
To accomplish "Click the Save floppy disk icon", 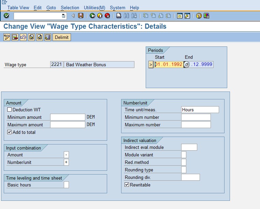I will 81,16.
